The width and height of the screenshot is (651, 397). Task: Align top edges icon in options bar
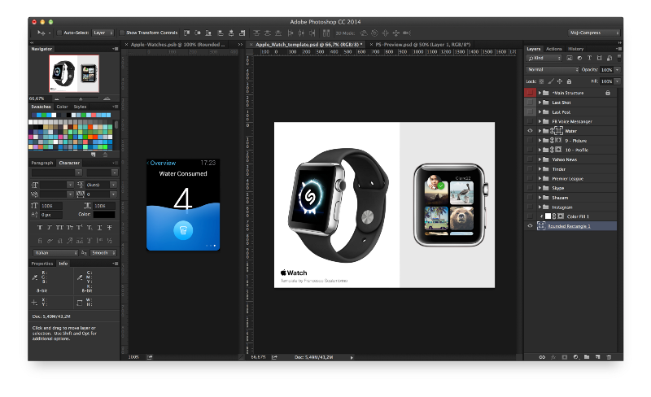(x=187, y=33)
